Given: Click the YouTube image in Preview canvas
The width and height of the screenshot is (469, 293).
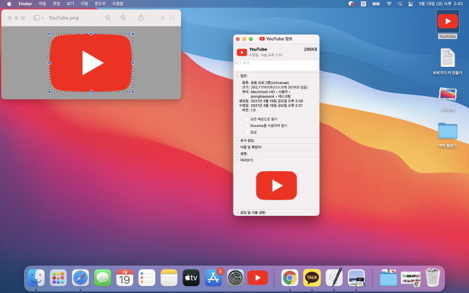Looking at the screenshot, I should coord(91,63).
